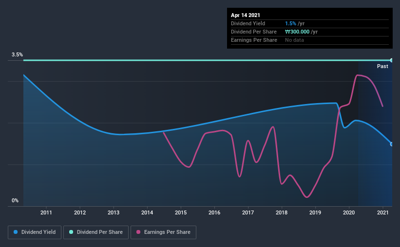Select the Dividend Per Share endpoint marker
Screen dimensions: 400x247
391,60
